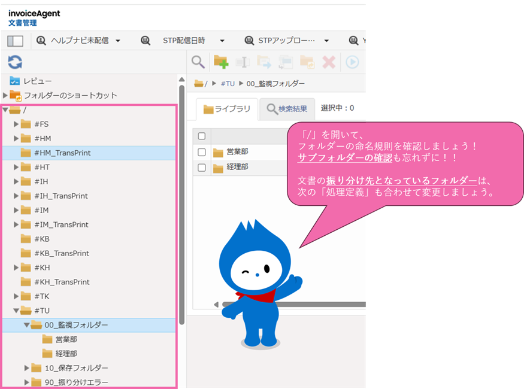Switch to the ライブラリ tab
The height and width of the screenshot is (389, 524).
click(x=226, y=109)
